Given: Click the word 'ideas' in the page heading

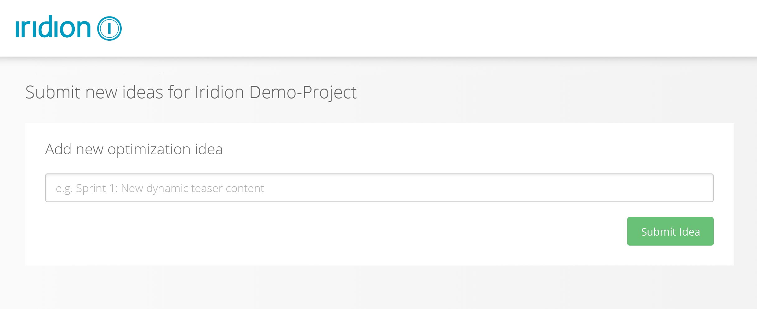Looking at the screenshot, I should pyautogui.click(x=143, y=92).
